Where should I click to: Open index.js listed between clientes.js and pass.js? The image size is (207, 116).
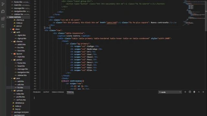19,23
